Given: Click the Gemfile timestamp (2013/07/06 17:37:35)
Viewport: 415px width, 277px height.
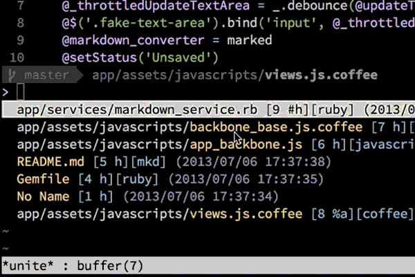Looking at the screenshot, I should (246, 179).
